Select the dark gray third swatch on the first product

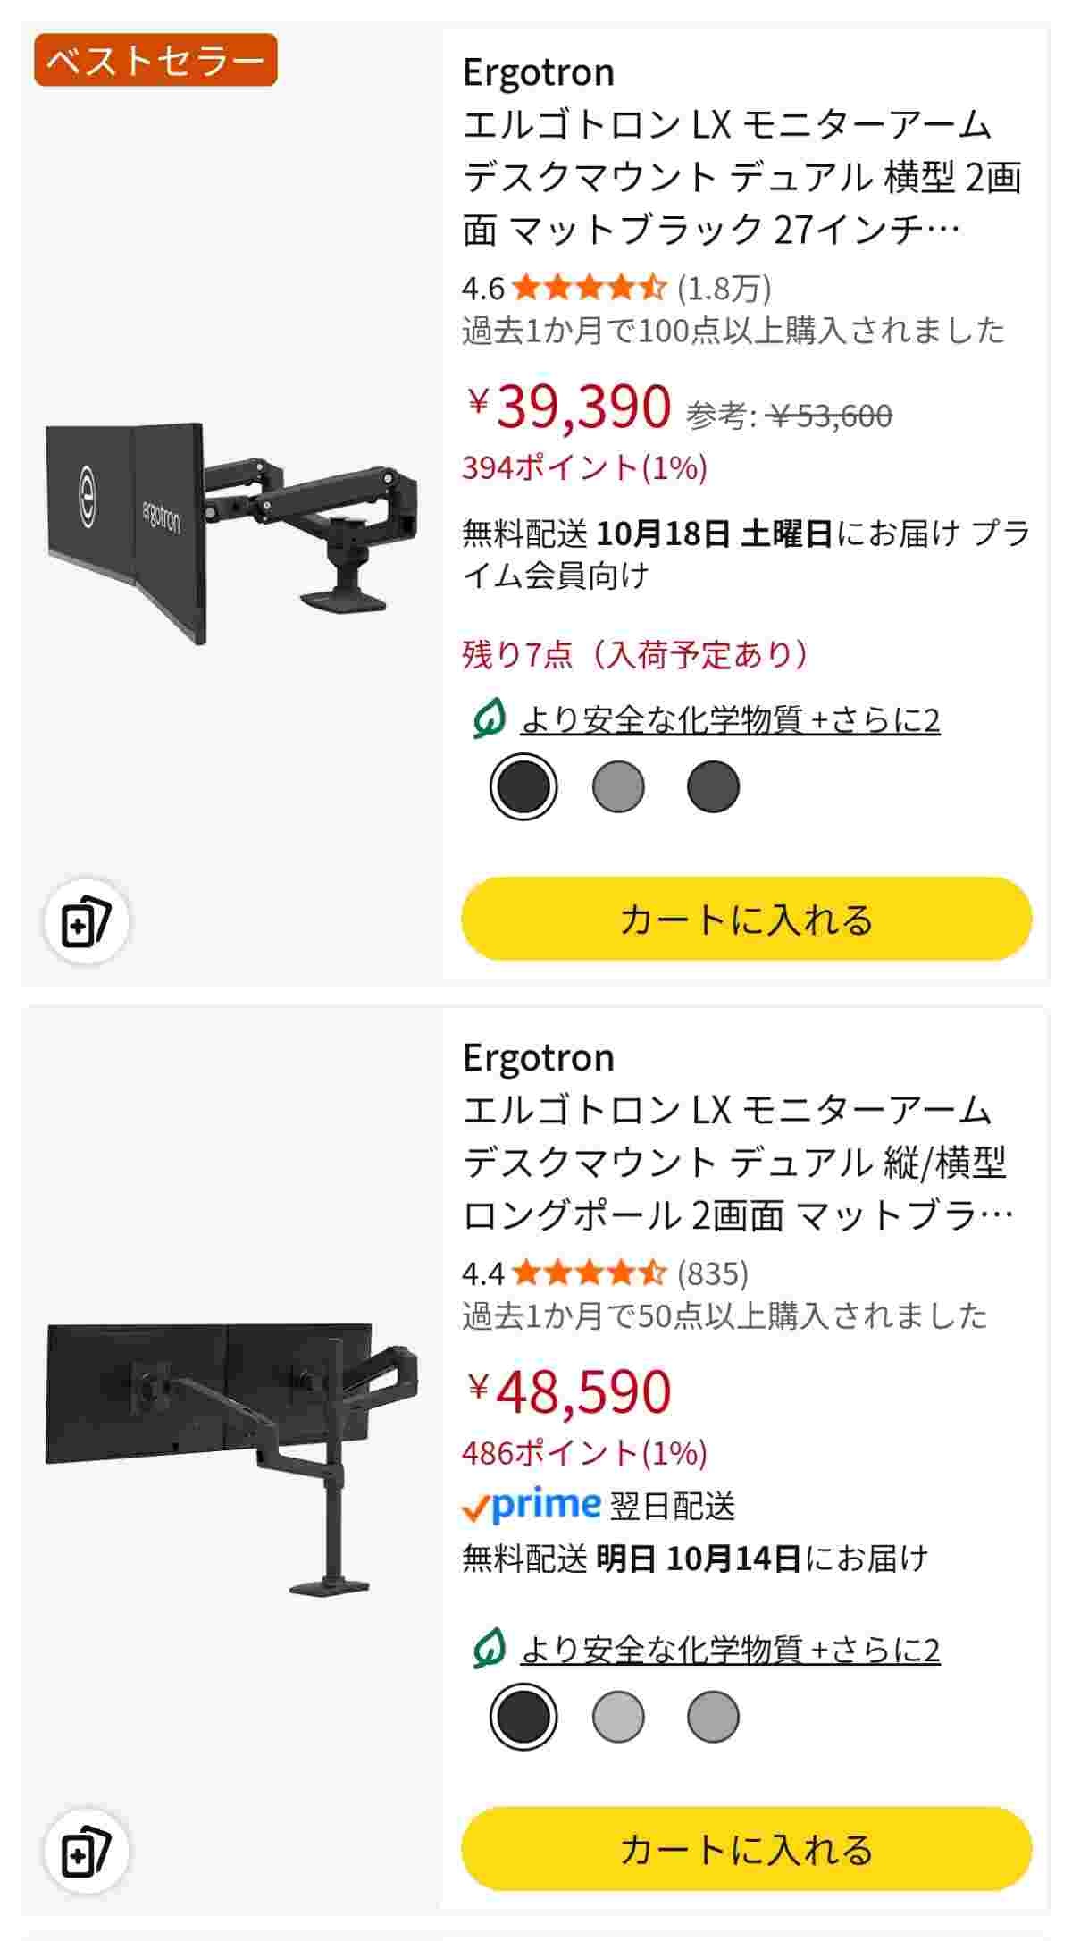[x=713, y=786]
